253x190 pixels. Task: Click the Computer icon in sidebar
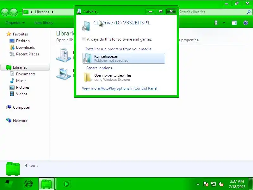[x=9, y=107]
